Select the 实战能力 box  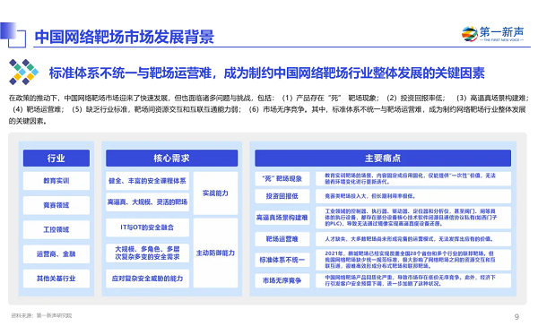(x=215, y=193)
